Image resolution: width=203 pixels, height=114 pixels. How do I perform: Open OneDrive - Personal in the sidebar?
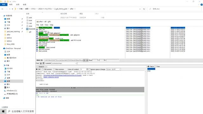point(13,48)
